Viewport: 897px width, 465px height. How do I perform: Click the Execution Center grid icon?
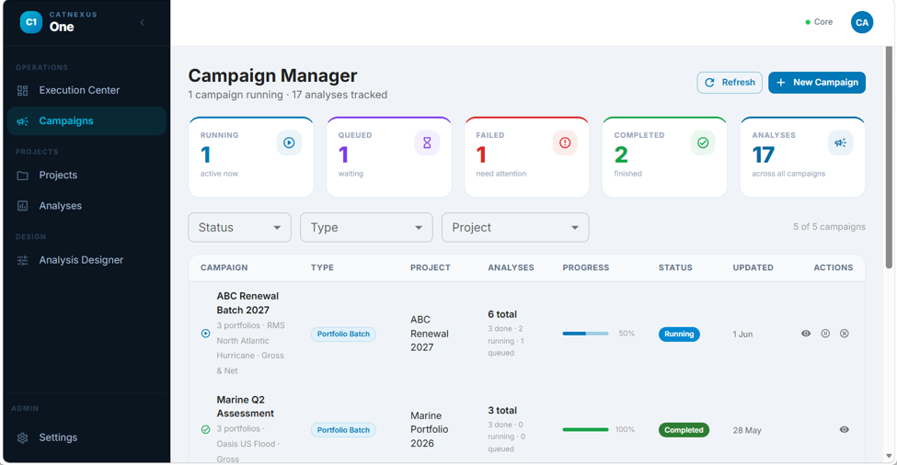coord(22,90)
